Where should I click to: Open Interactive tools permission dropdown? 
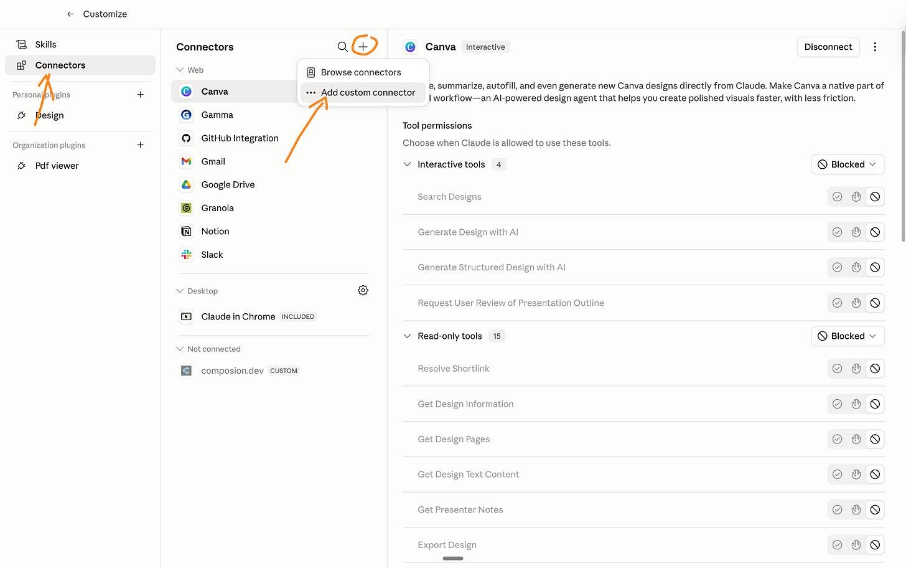click(x=848, y=164)
